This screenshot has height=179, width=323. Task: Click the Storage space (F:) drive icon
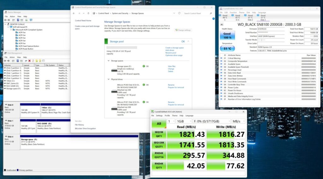pyautogui.click(x=114, y=70)
